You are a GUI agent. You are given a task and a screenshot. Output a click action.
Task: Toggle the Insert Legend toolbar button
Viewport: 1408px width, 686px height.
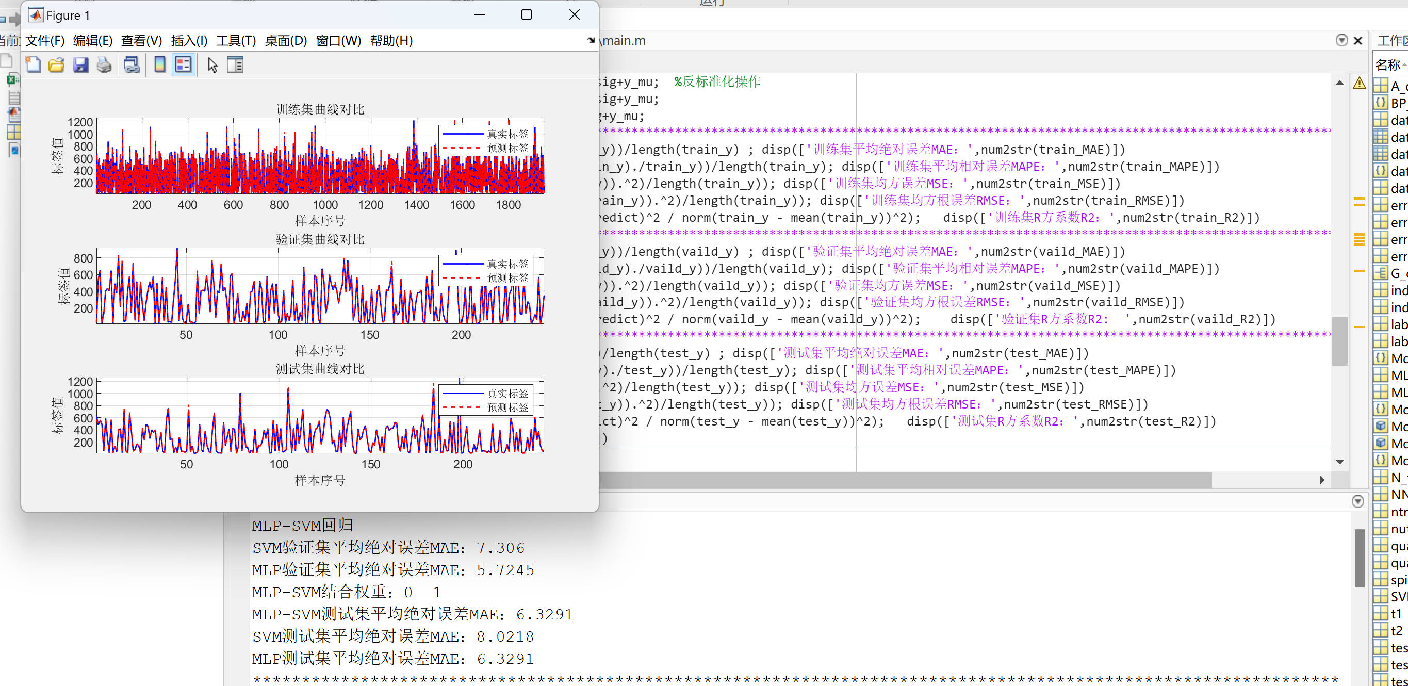coord(183,64)
